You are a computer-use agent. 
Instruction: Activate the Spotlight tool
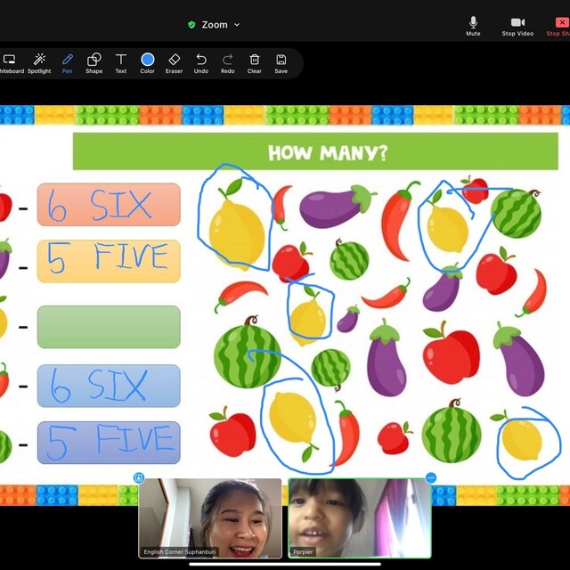(x=39, y=62)
